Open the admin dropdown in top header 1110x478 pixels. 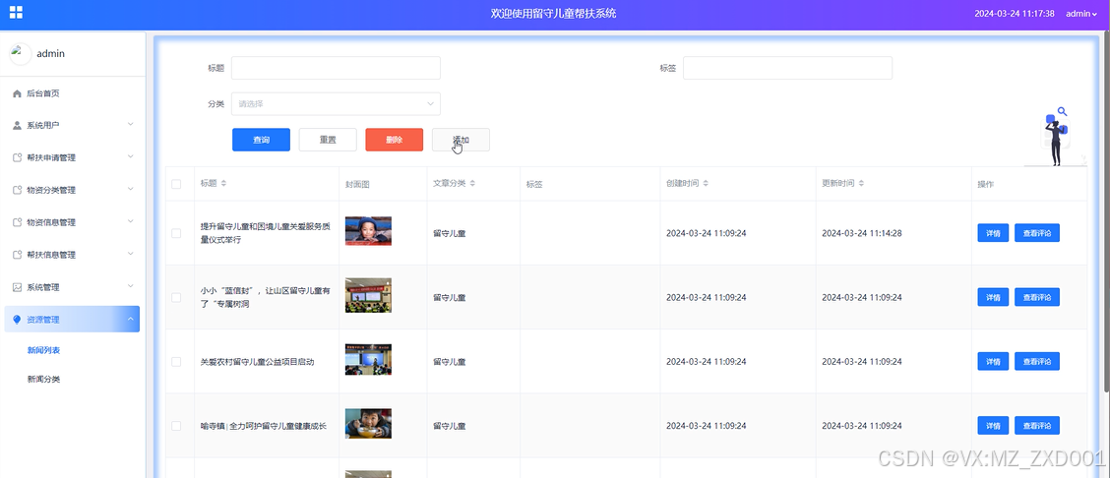click(x=1081, y=14)
